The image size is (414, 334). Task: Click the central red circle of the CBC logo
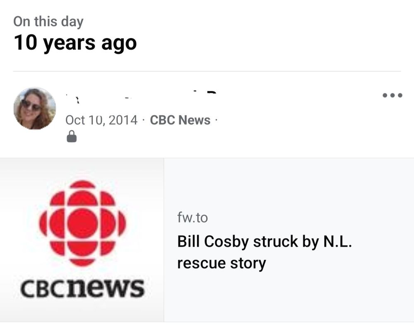tap(82, 223)
